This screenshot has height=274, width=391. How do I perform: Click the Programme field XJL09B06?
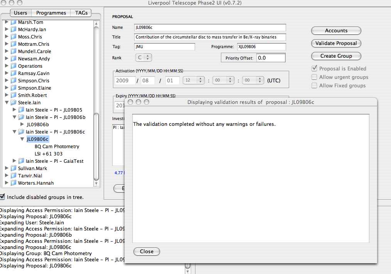click(x=261, y=47)
